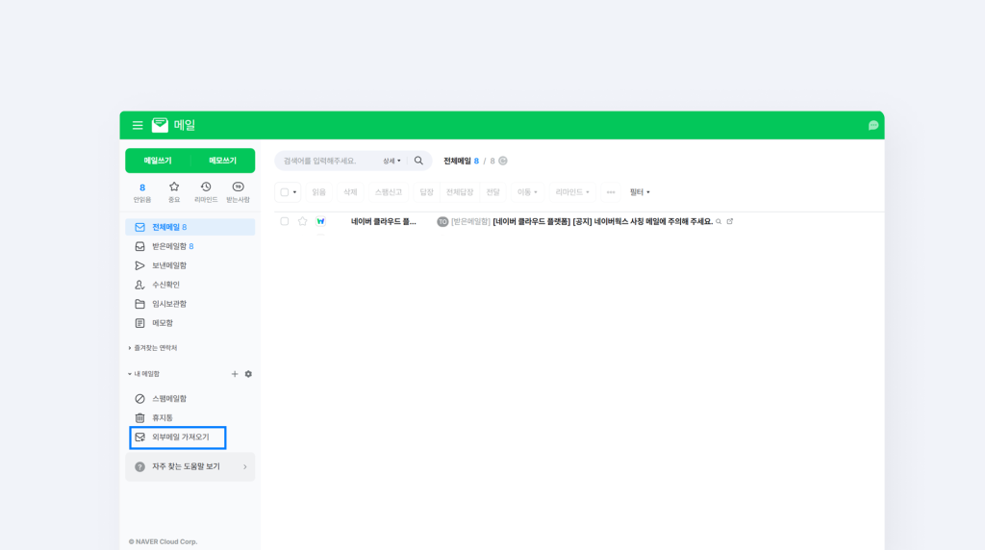
Task: Open the 상세 search options dropdown
Action: pyautogui.click(x=391, y=161)
